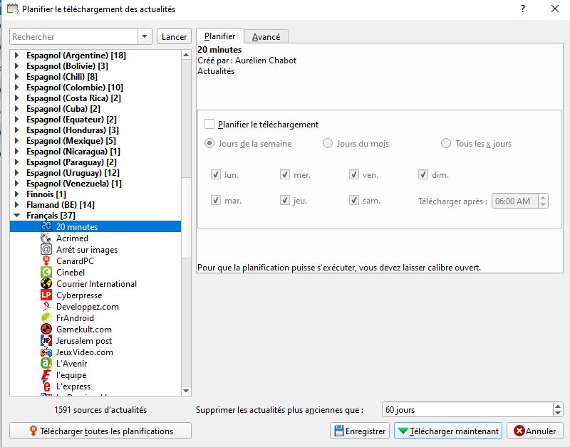
Task: Choose the Tous les x jours option
Action: (x=446, y=144)
